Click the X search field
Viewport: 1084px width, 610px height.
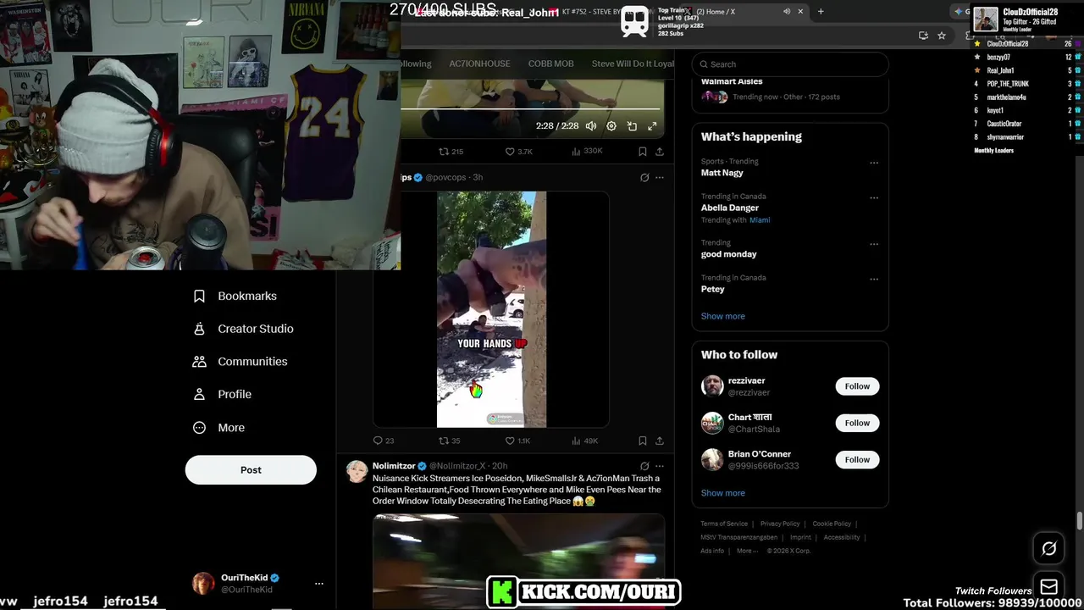[790, 64]
